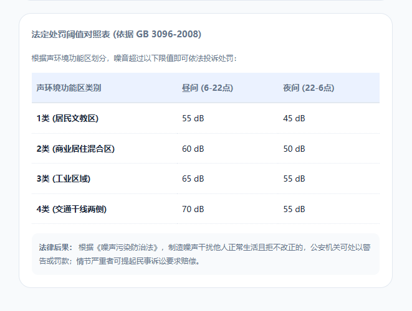The width and height of the screenshot is (412, 311).
Task: Click the 法定处罚阈值对照表 heading
Action: click(x=116, y=34)
